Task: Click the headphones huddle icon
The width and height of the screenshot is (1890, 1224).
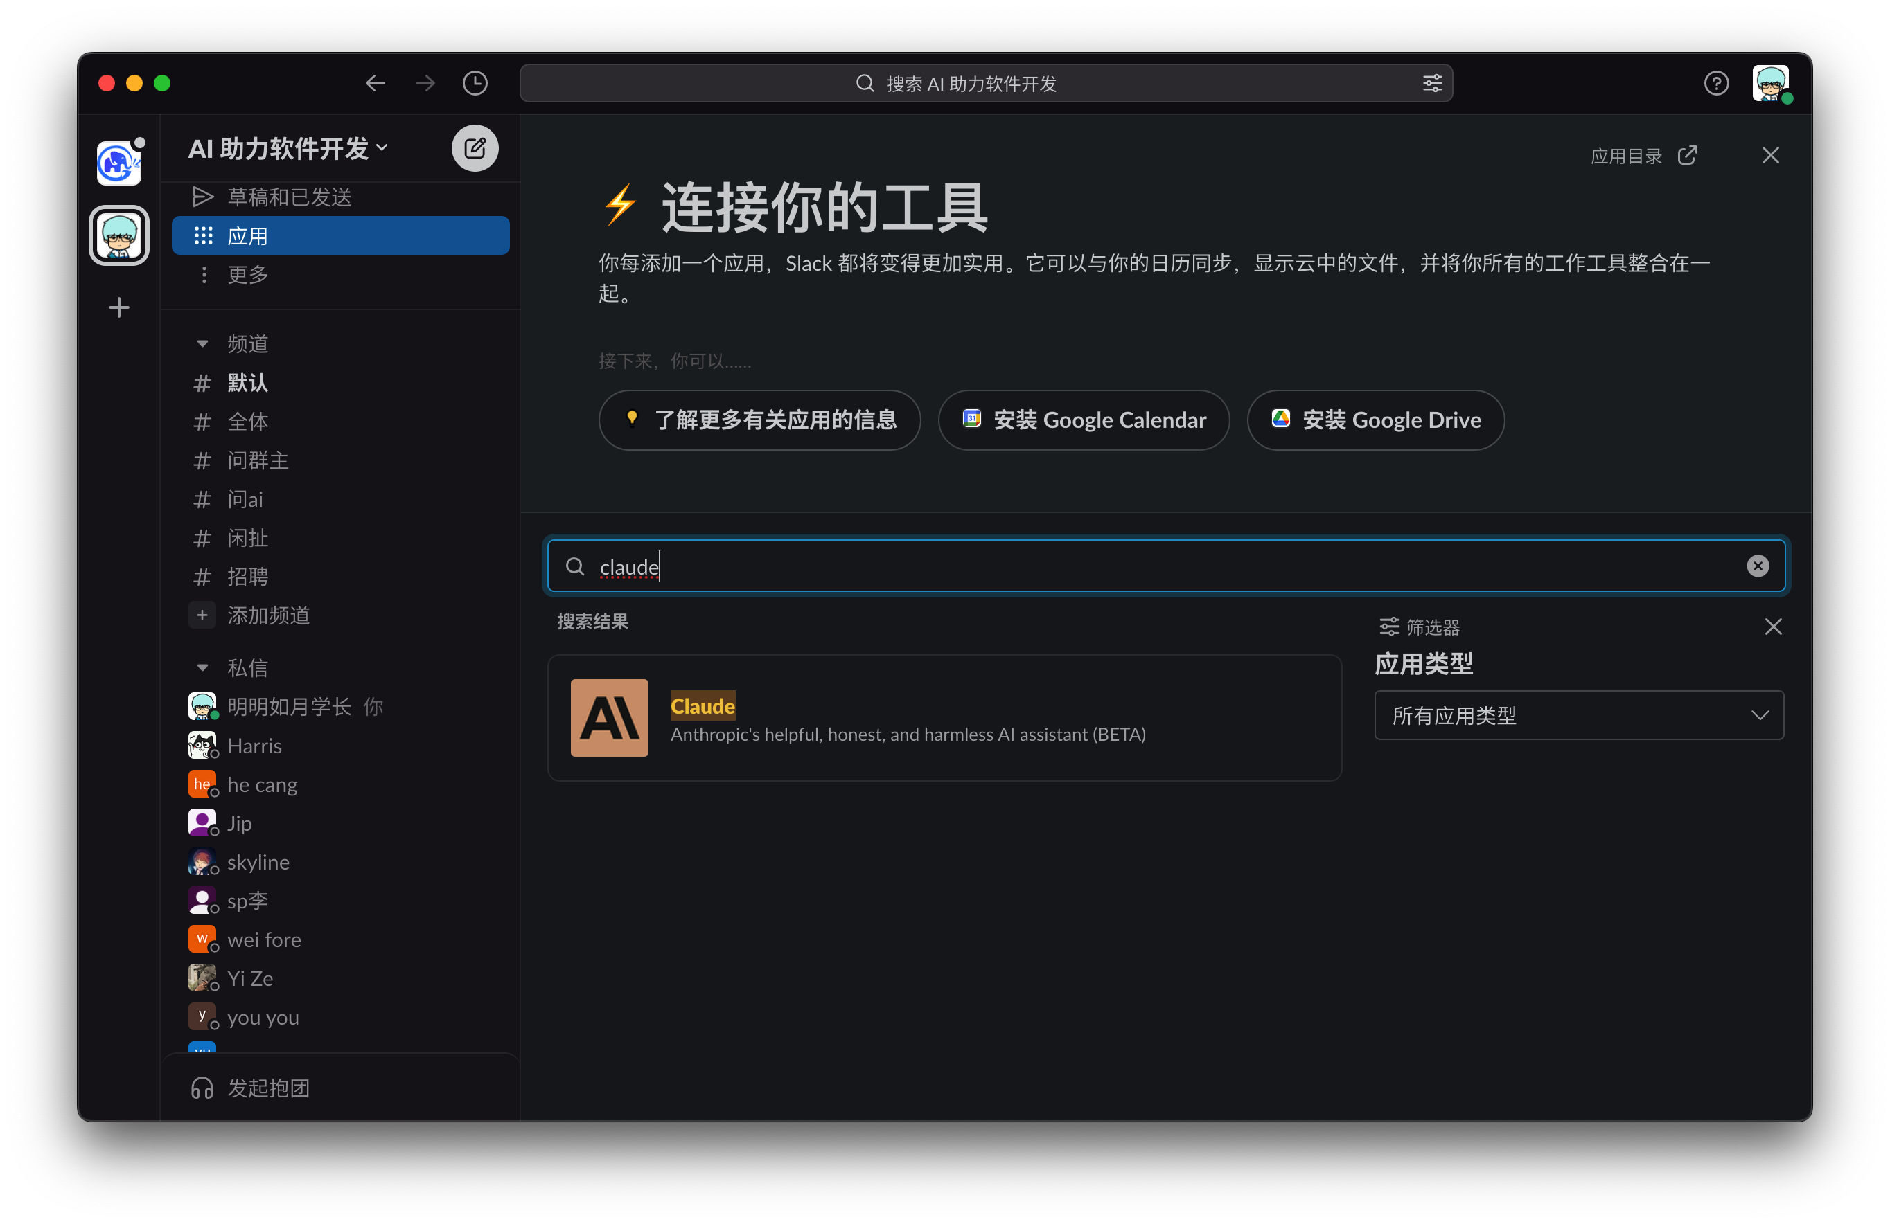Action: click(x=202, y=1088)
